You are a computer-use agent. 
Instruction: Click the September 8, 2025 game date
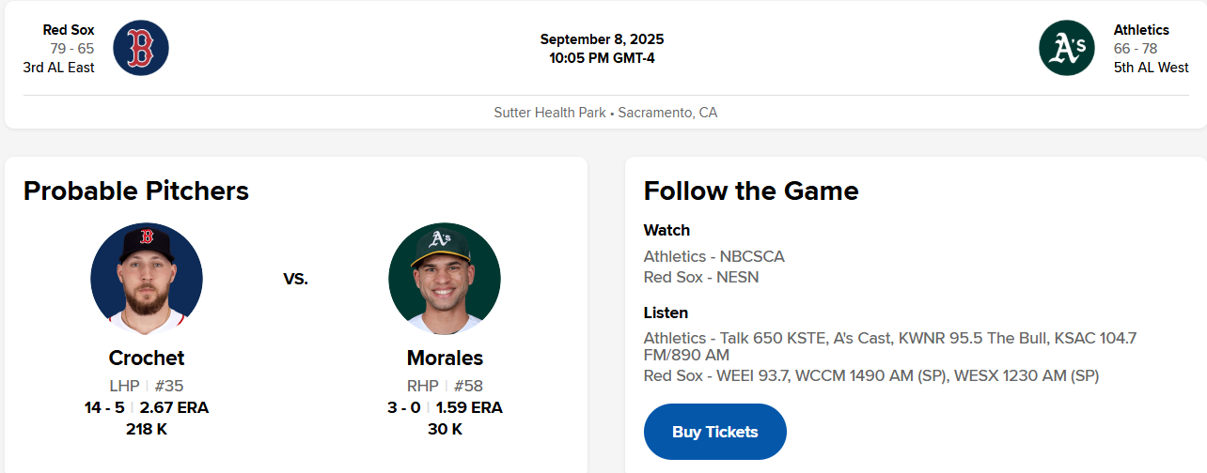(602, 39)
